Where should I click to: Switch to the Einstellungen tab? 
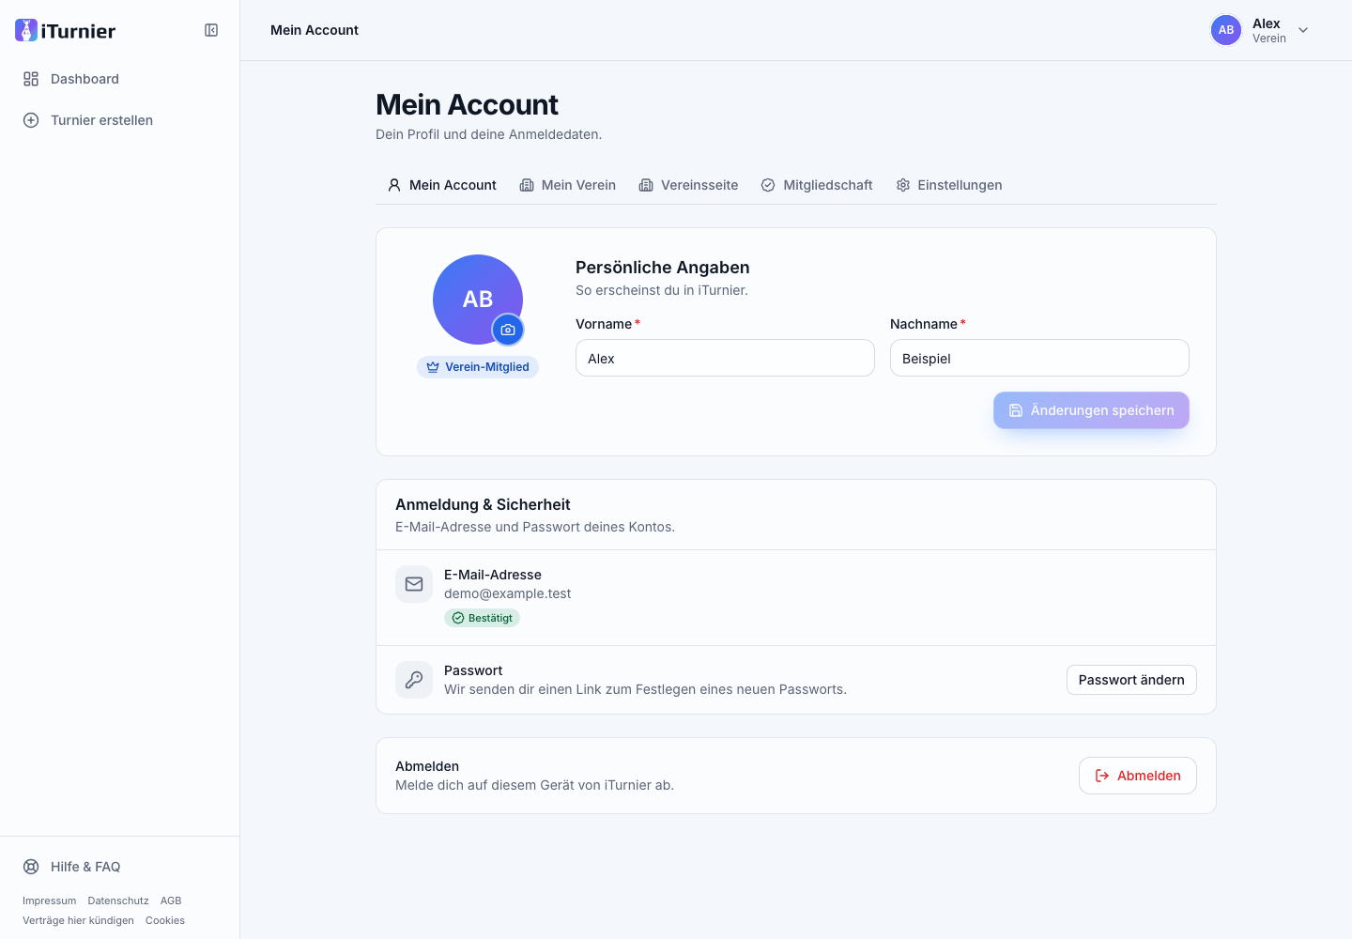click(x=949, y=185)
